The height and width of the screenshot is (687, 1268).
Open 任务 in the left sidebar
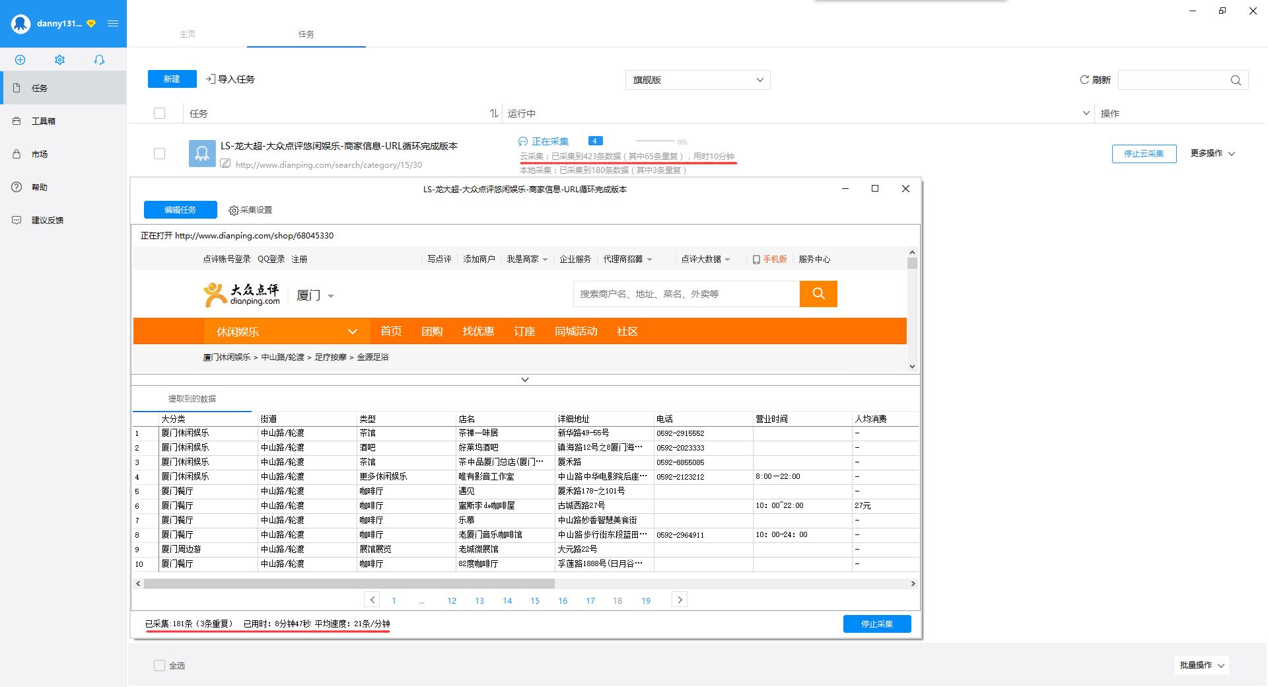click(63, 88)
